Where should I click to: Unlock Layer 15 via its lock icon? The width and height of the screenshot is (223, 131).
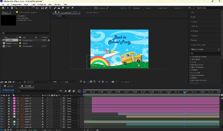click(x=9, y=101)
